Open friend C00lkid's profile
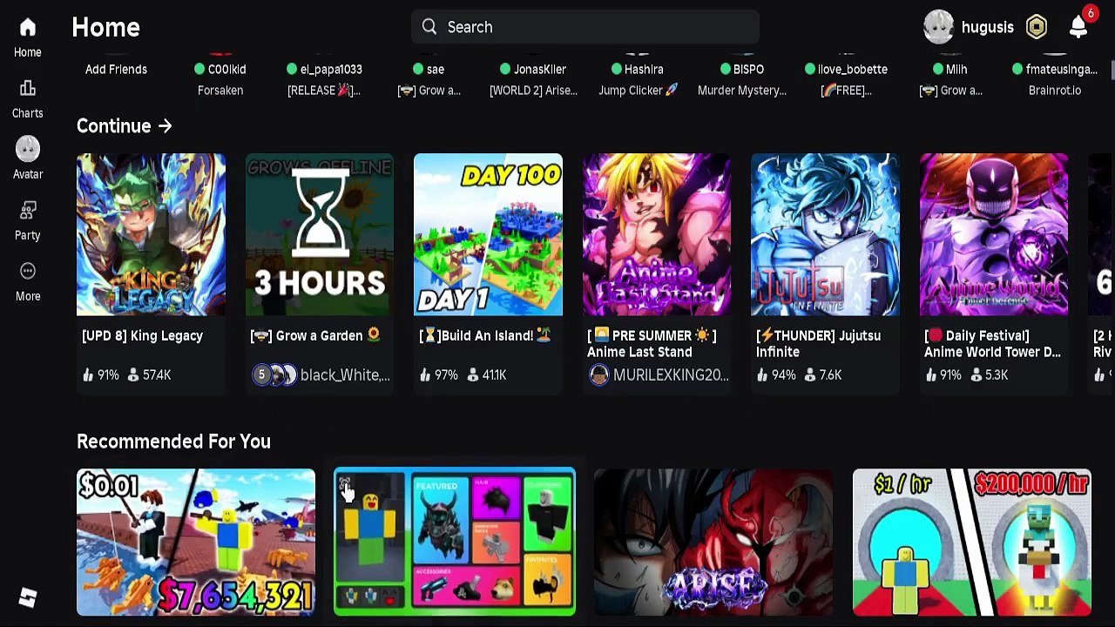Image resolution: width=1115 pixels, height=627 pixels. pos(220,69)
